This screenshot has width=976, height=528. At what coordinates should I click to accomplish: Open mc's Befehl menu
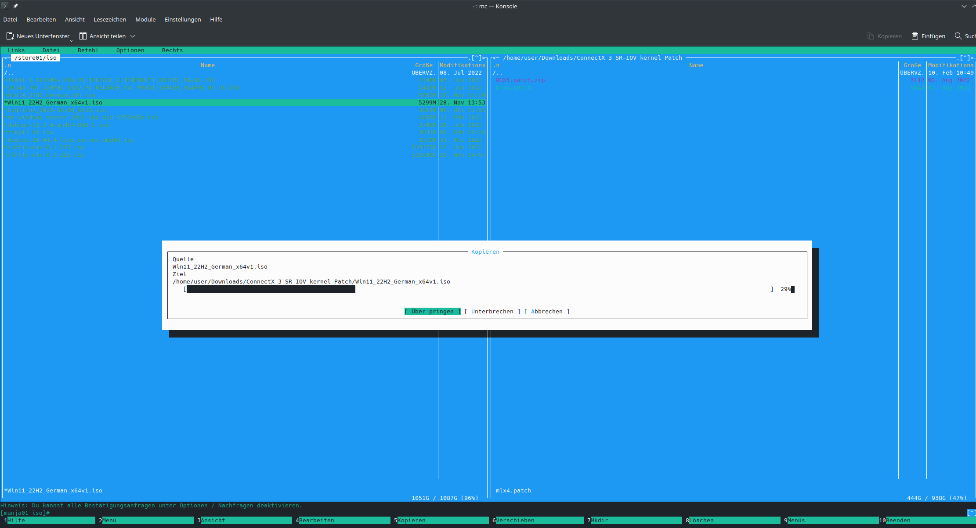pos(88,50)
